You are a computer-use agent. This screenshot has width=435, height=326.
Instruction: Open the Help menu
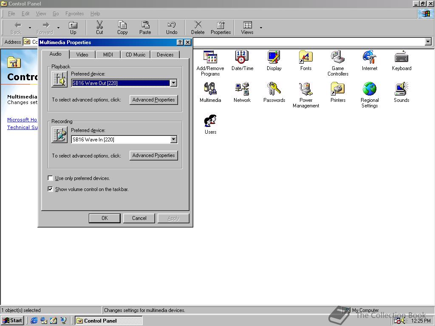tap(95, 14)
